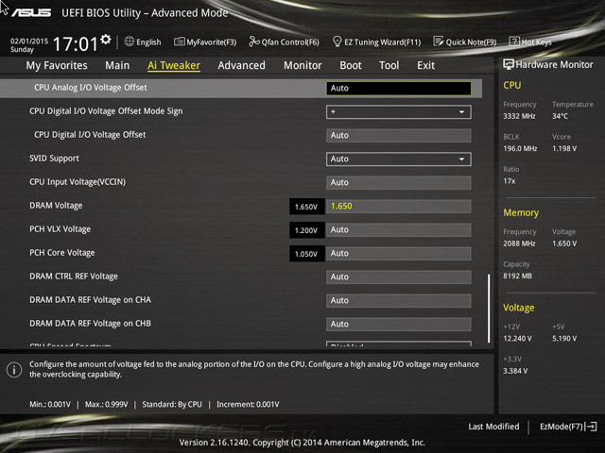Click DRAM DATA REF Voltage on CHA field
This screenshot has height=453, width=605.
pos(399,300)
